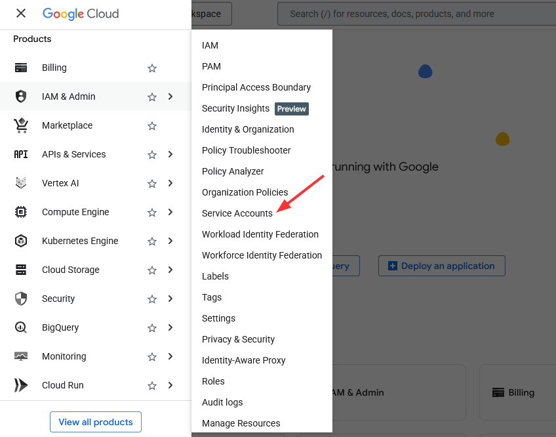Select Service Accounts from the IAM submenu
The height and width of the screenshot is (437, 556).
[237, 213]
